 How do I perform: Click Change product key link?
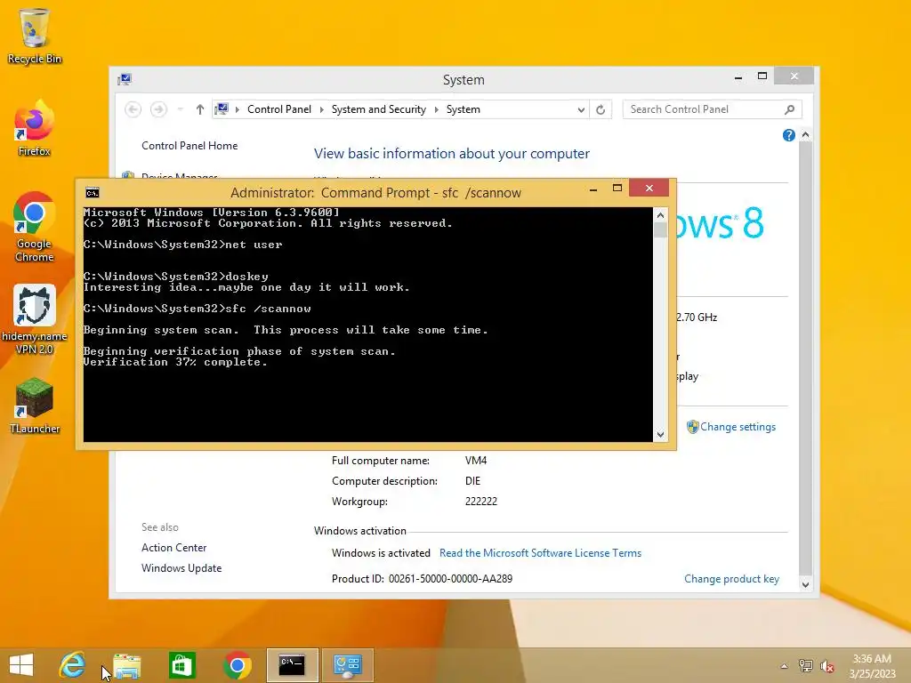(x=731, y=578)
